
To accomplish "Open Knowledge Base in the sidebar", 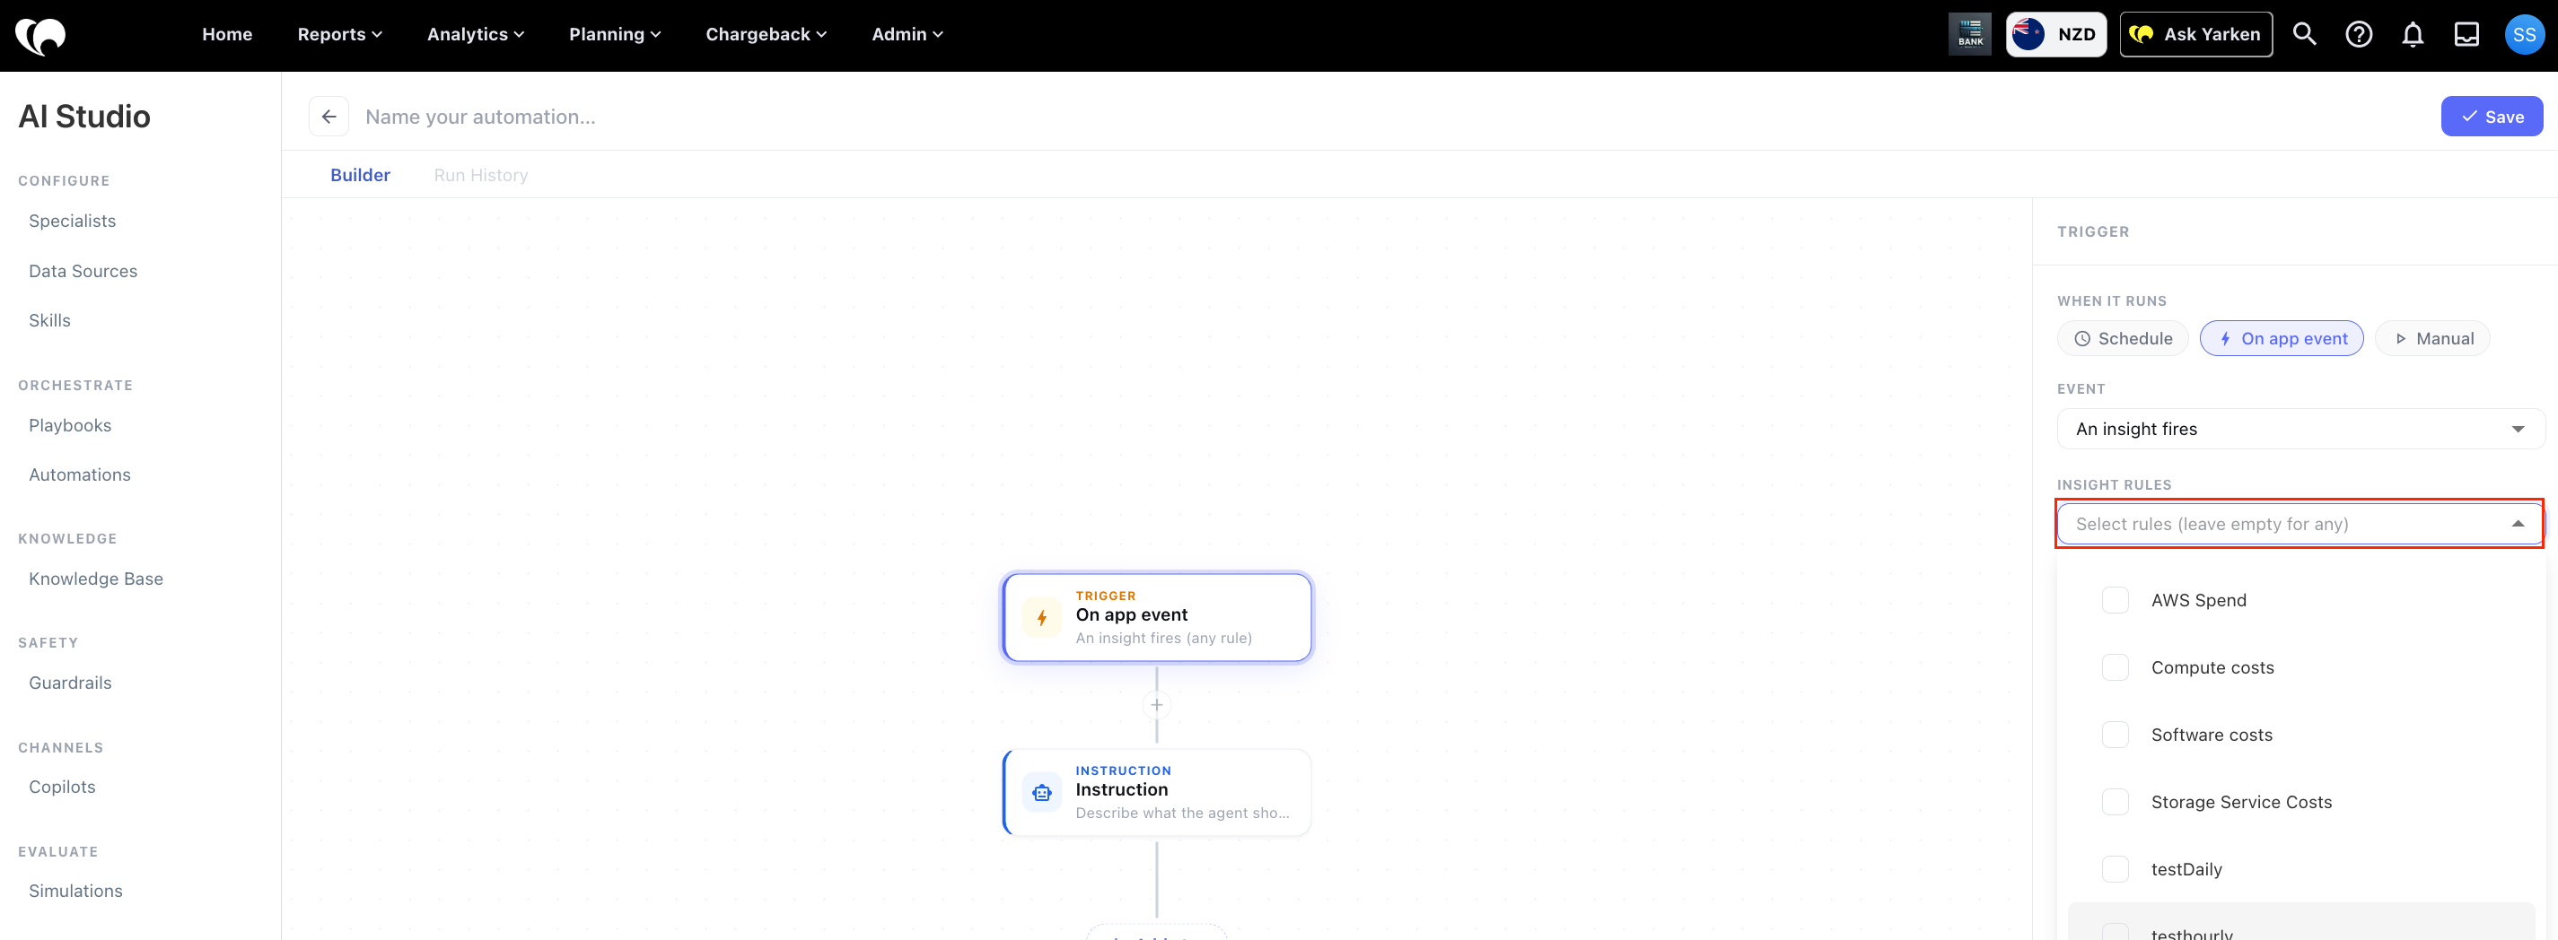I will 96,579.
